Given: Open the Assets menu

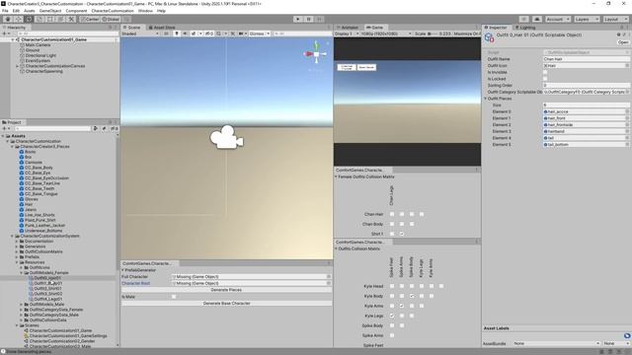Looking at the screenshot, I should click(x=29, y=11).
